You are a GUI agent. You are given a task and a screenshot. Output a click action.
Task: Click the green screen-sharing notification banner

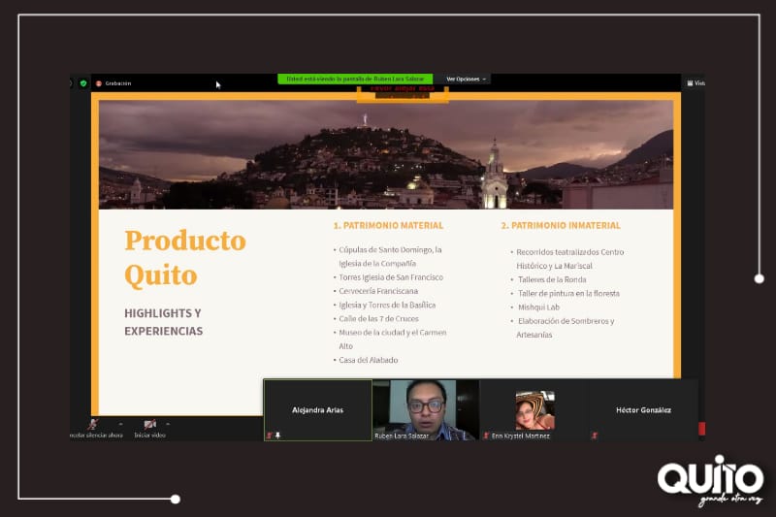pyautogui.click(x=355, y=79)
